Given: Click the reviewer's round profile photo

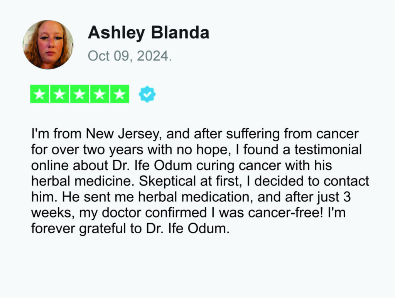Looking at the screenshot, I should point(48,45).
